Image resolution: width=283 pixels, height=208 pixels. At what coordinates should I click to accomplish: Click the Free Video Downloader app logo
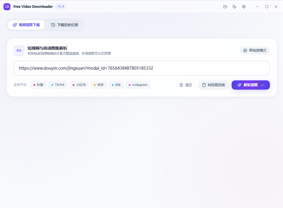coord(7,7)
